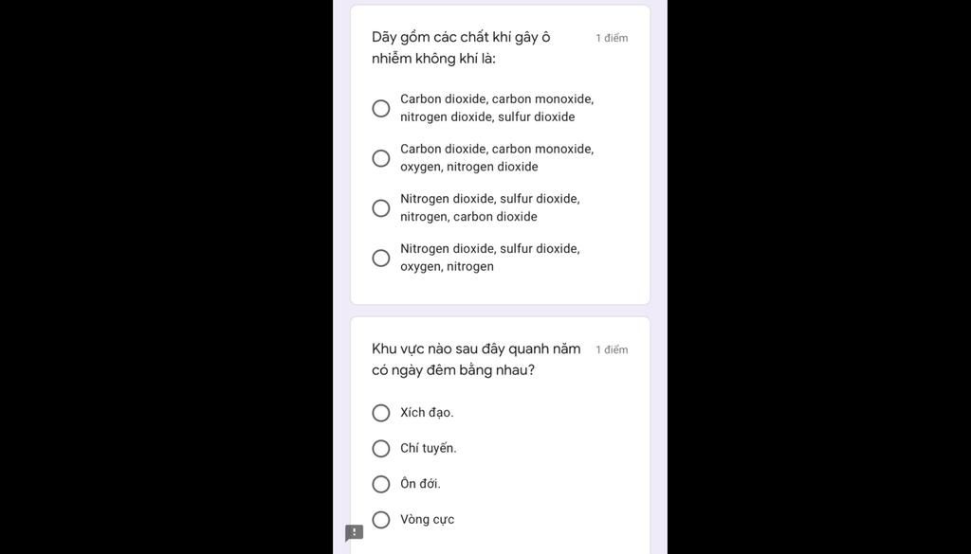Click text 'nitrogen dioxide, sulfur dioxide' in first option
This screenshot has height=554, width=971.
point(487,116)
